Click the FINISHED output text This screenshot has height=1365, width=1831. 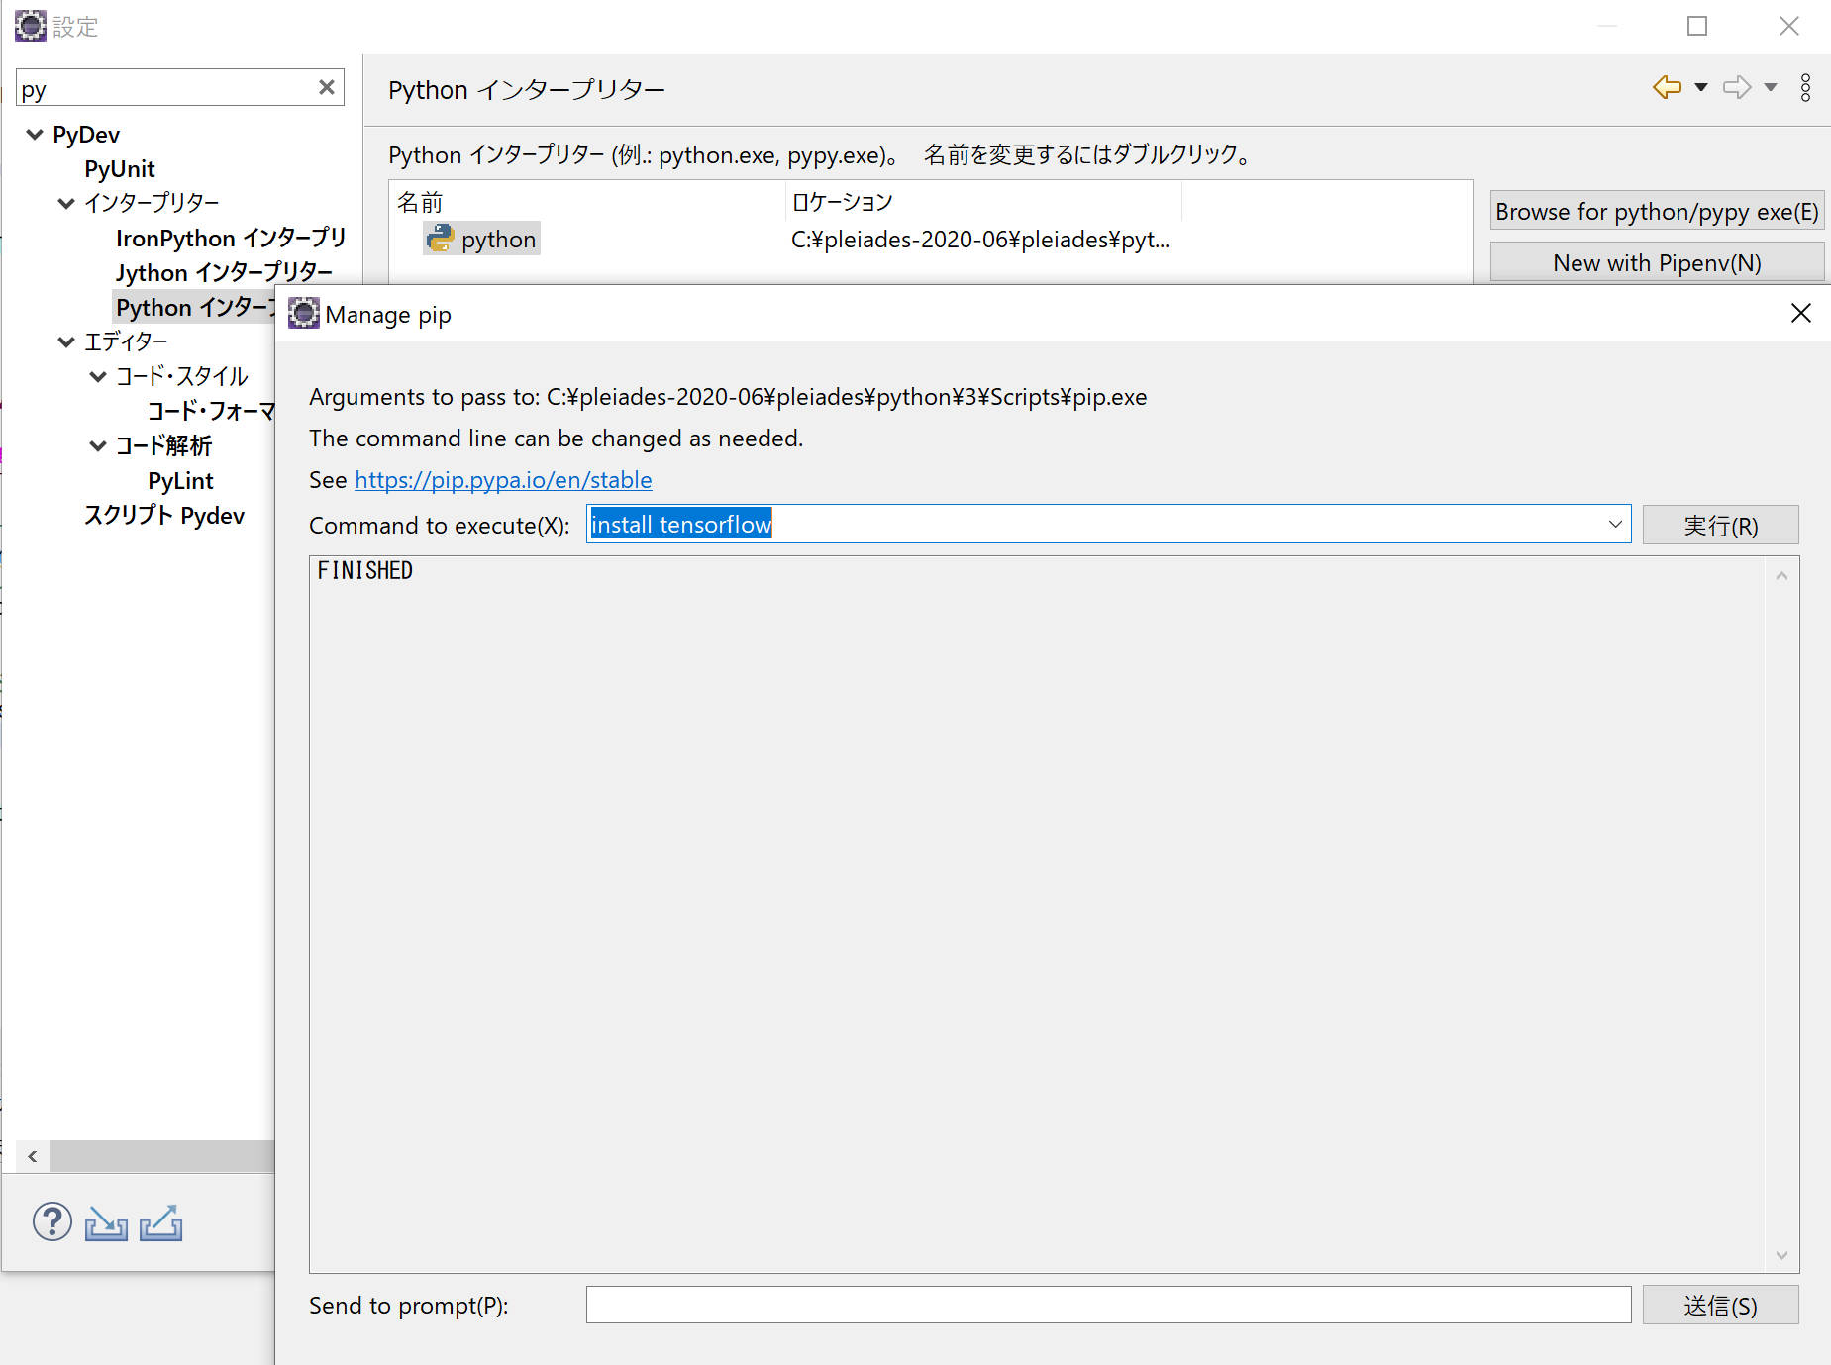pyautogui.click(x=365, y=571)
